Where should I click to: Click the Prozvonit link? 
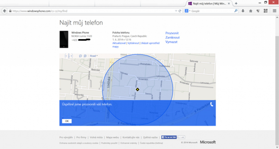point(172,33)
